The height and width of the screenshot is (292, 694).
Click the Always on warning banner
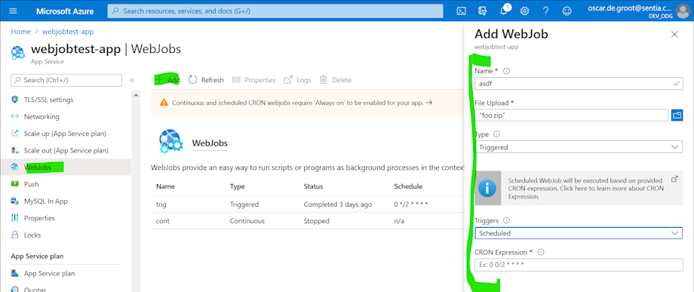[x=308, y=103]
